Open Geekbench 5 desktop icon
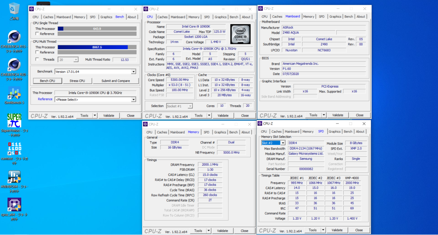Viewport: 438px width, 235px height. point(14,96)
